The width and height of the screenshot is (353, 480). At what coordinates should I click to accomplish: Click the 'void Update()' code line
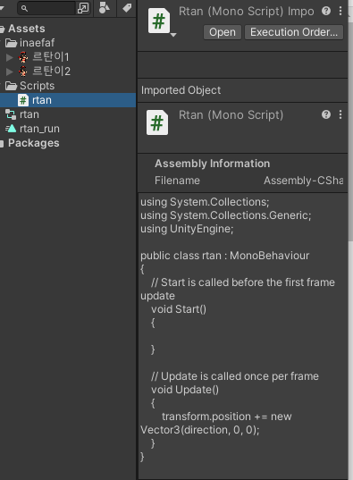pos(185,390)
